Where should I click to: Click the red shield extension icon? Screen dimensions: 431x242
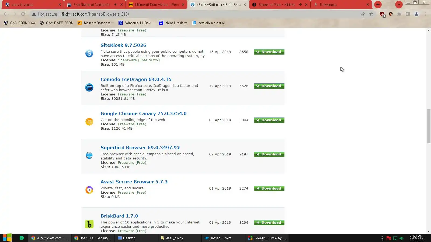click(x=382, y=14)
